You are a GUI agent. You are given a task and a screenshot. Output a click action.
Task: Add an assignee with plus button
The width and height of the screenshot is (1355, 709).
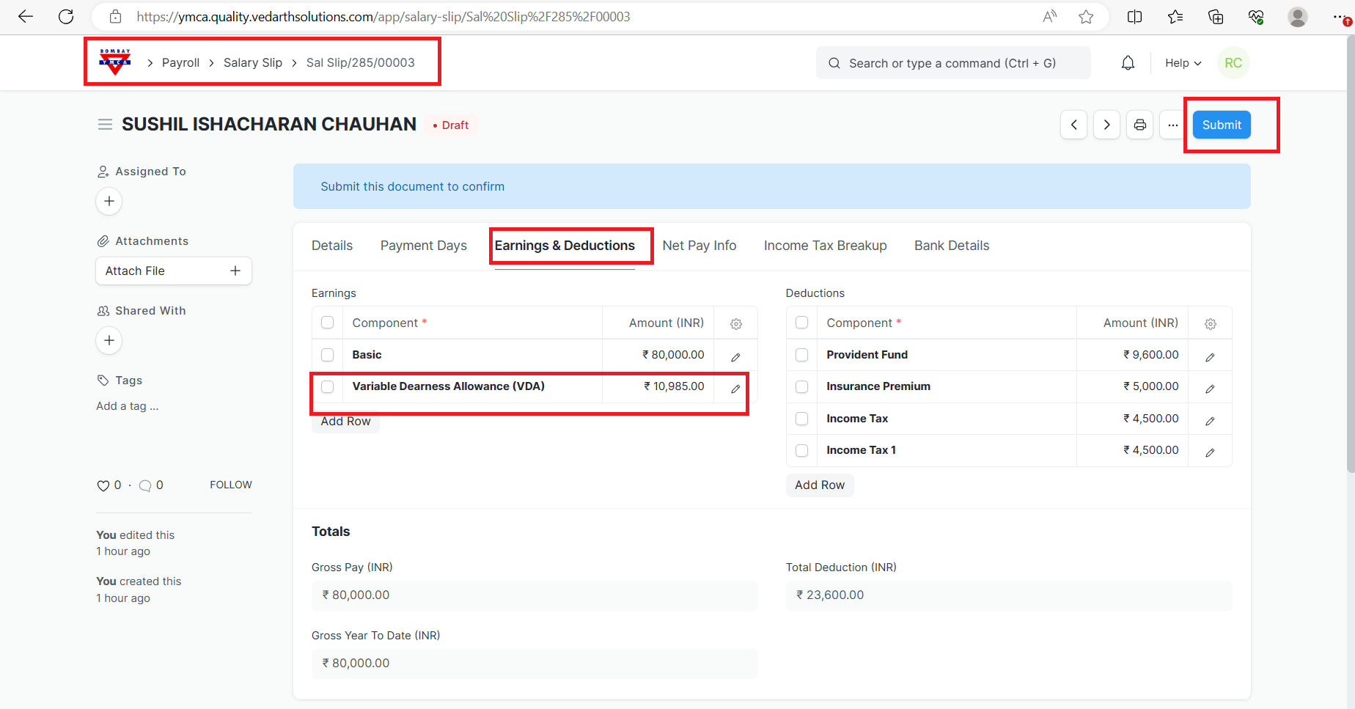pos(109,201)
